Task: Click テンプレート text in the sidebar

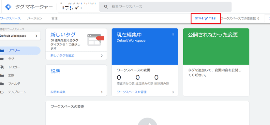Action: click(x=17, y=92)
